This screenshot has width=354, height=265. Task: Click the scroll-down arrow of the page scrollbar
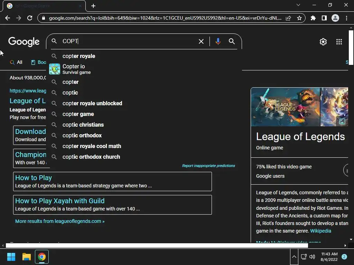click(351, 239)
